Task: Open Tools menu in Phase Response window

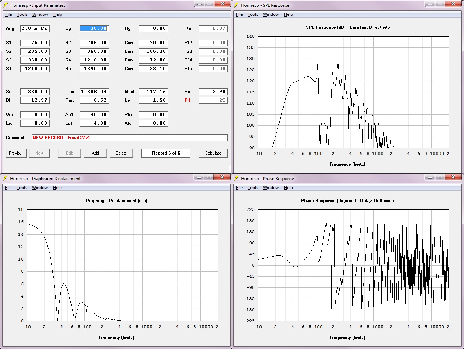Action: tap(253, 188)
